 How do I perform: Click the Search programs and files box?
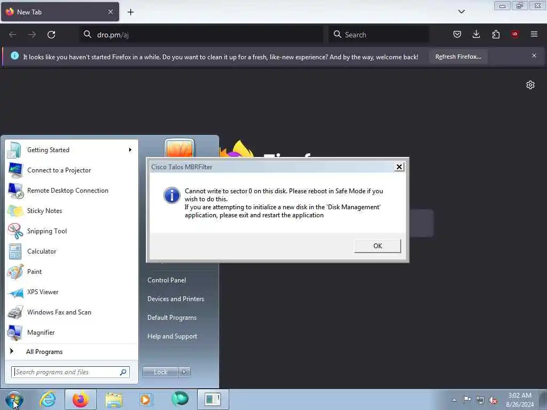[70, 372]
